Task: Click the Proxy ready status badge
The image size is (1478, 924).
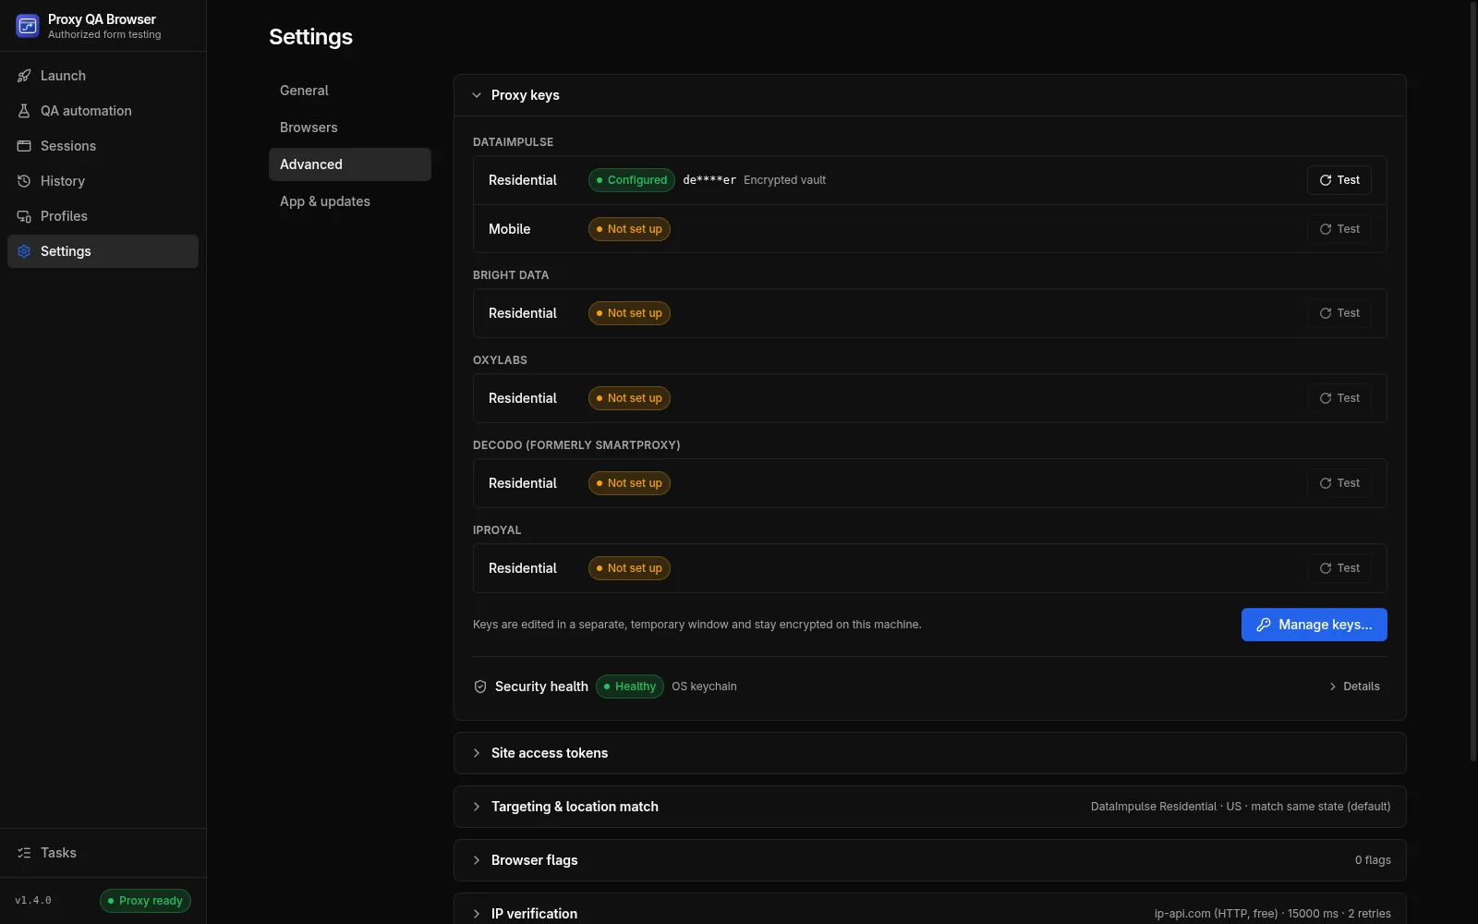Action: (x=145, y=901)
